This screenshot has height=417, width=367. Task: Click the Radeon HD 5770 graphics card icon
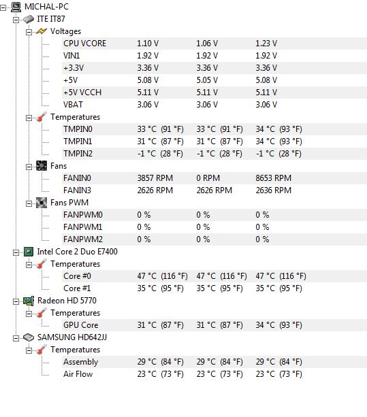click(29, 301)
